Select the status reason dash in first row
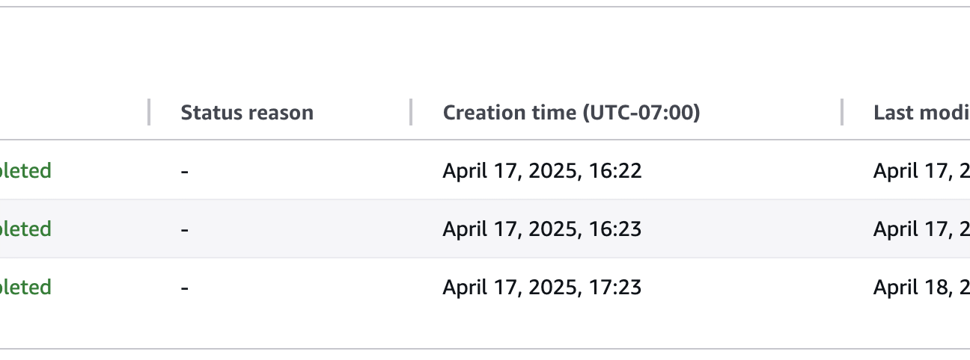The image size is (970, 360). coord(184,172)
